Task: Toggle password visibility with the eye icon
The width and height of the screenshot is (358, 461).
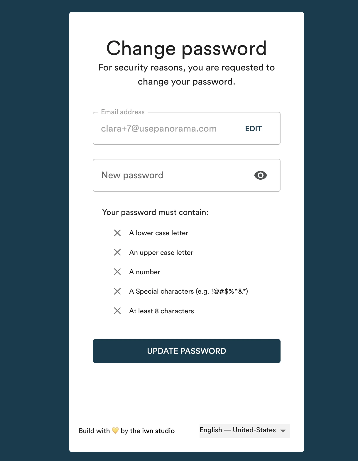Action: coord(260,175)
